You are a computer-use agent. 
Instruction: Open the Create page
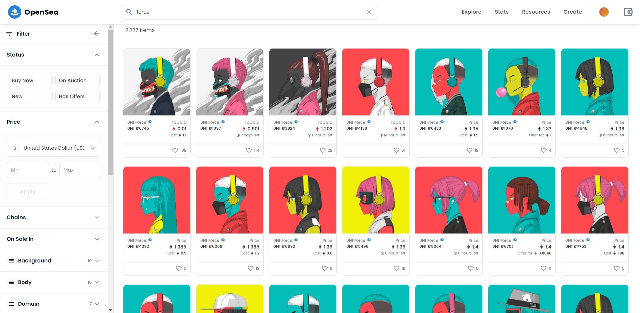572,12
